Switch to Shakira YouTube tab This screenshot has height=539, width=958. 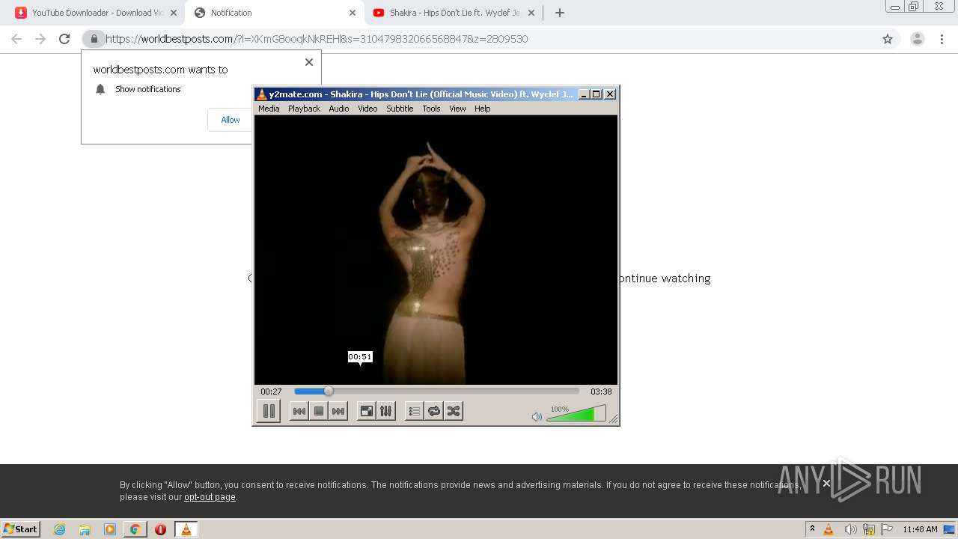[454, 13]
